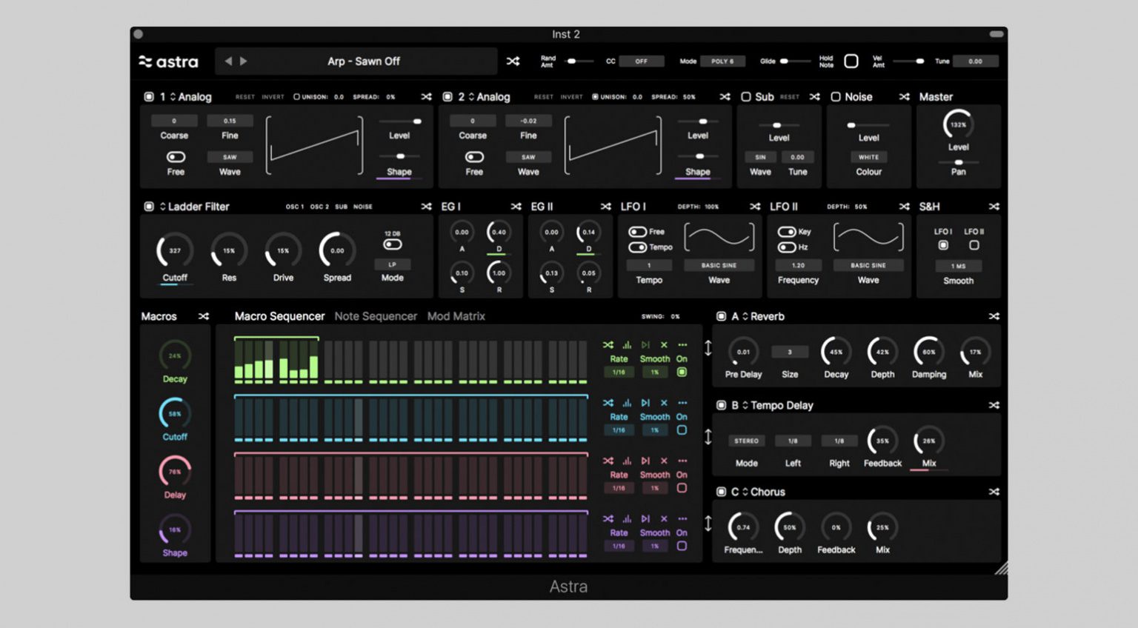The image size is (1138, 628).
Task: Turn on the blue sequencer lane's On toggle
Action: click(x=682, y=430)
